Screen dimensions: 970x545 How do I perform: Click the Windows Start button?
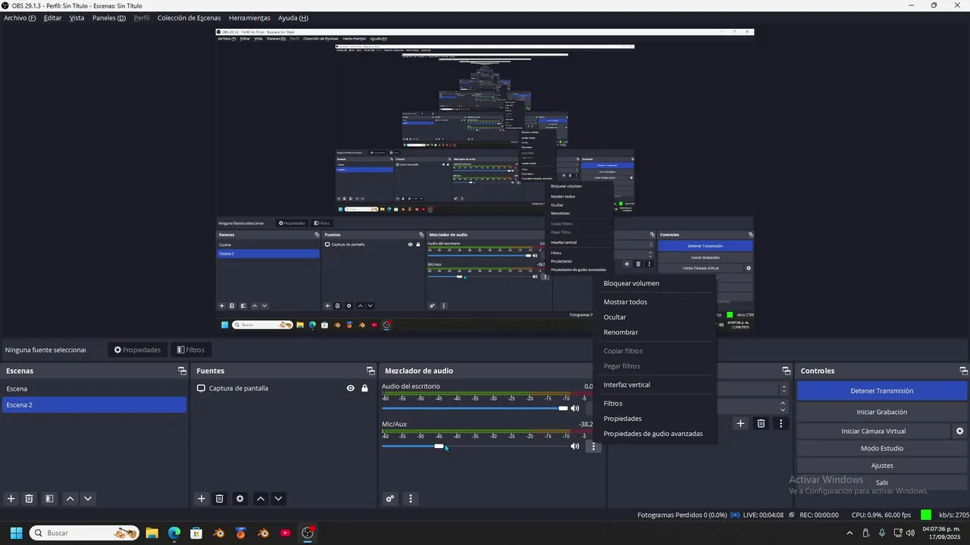[16, 533]
